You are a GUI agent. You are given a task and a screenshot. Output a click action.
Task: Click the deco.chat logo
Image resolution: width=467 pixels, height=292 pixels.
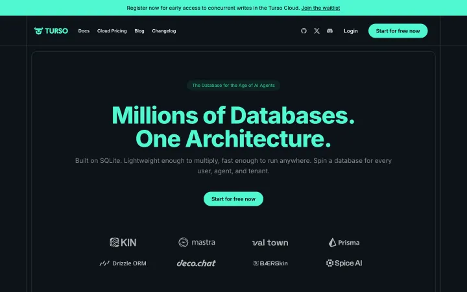197,263
